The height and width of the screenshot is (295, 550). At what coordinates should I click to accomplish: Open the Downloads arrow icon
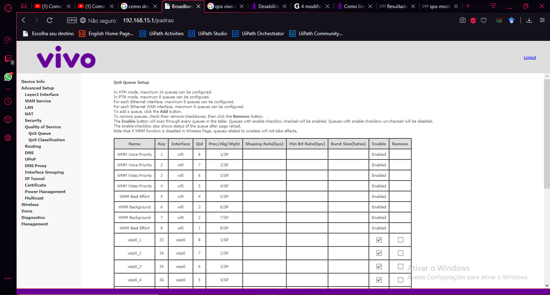[529, 20]
